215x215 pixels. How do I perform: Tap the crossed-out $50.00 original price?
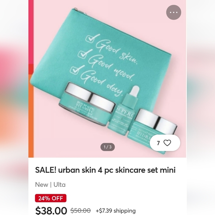pos(80,210)
